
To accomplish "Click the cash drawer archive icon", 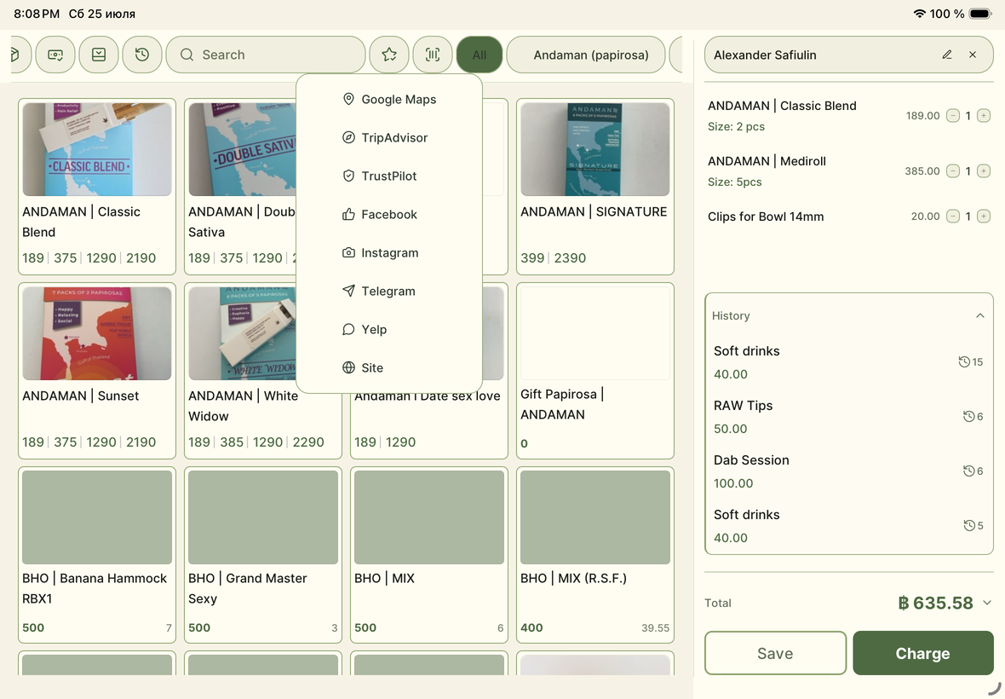I will 99,55.
